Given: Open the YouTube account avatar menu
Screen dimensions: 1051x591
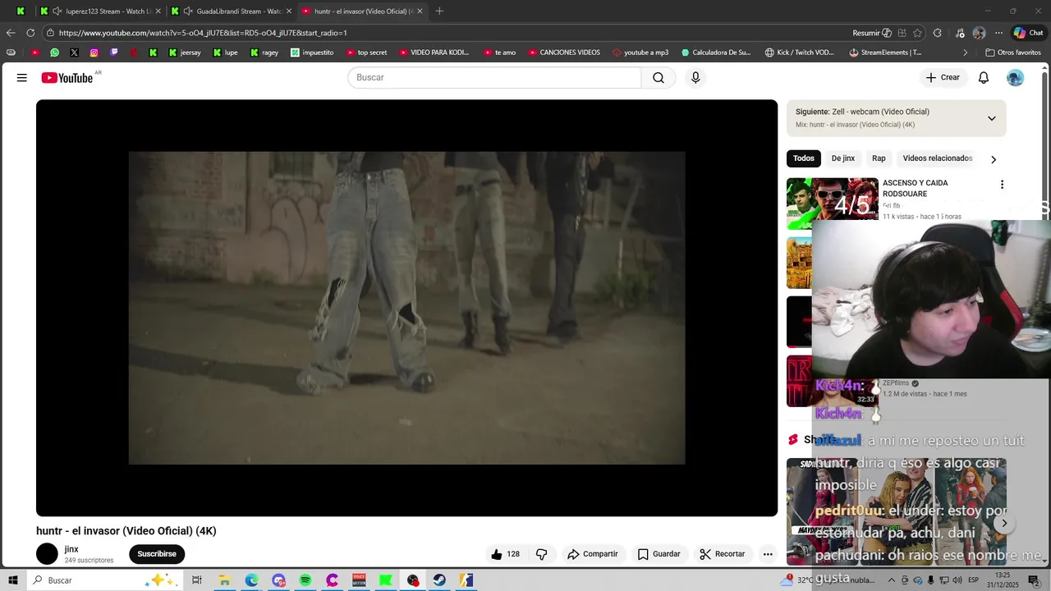Looking at the screenshot, I should coord(1016,78).
